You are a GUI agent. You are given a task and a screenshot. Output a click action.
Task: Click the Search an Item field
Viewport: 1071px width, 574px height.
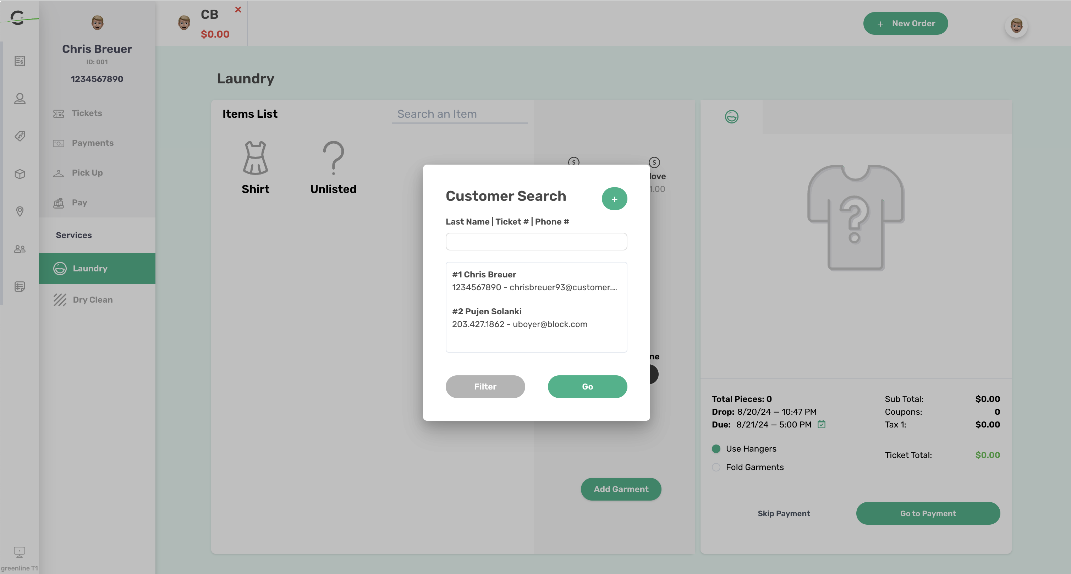point(459,114)
